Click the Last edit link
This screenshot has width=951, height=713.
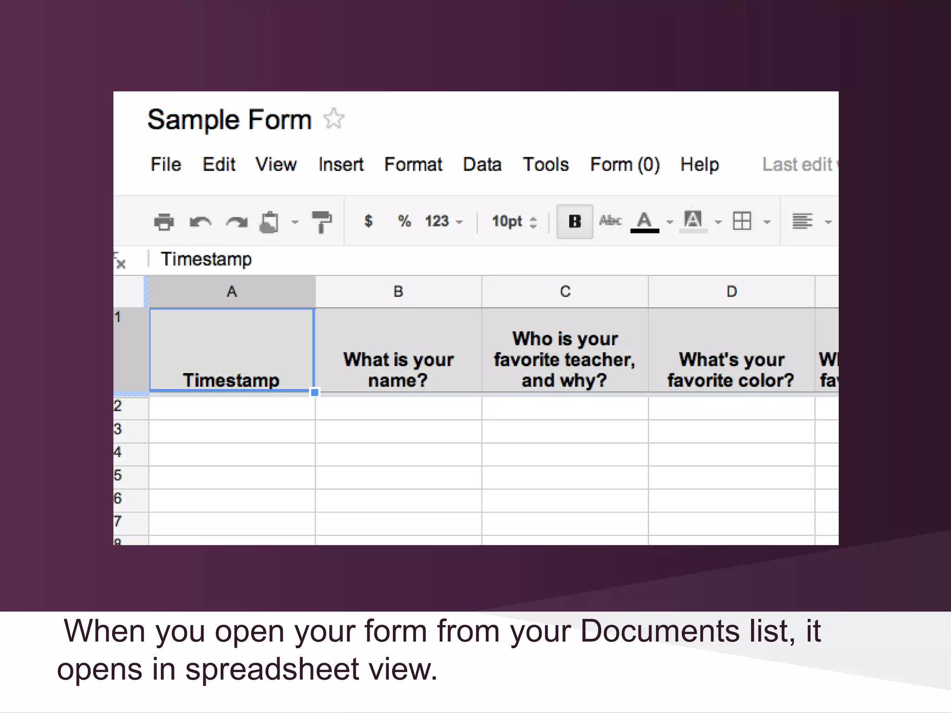(799, 164)
